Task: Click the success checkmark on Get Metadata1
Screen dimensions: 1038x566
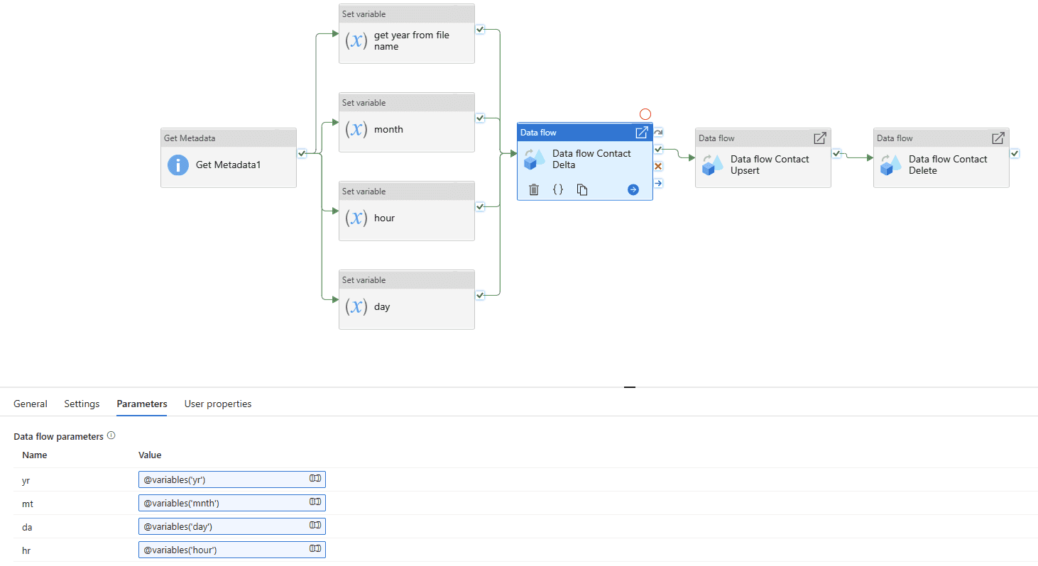Action: point(302,153)
